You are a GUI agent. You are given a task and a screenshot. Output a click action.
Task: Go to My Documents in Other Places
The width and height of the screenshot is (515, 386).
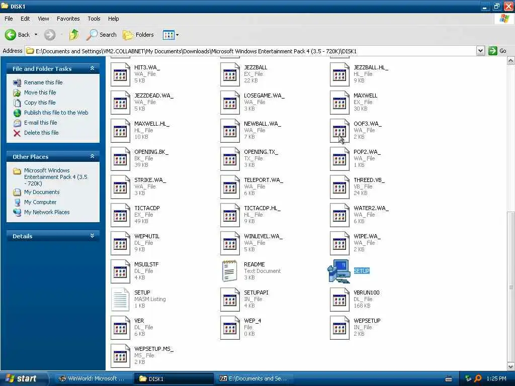[42, 192]
